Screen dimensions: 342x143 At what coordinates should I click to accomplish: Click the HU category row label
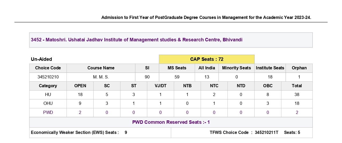tap(48, 95)
